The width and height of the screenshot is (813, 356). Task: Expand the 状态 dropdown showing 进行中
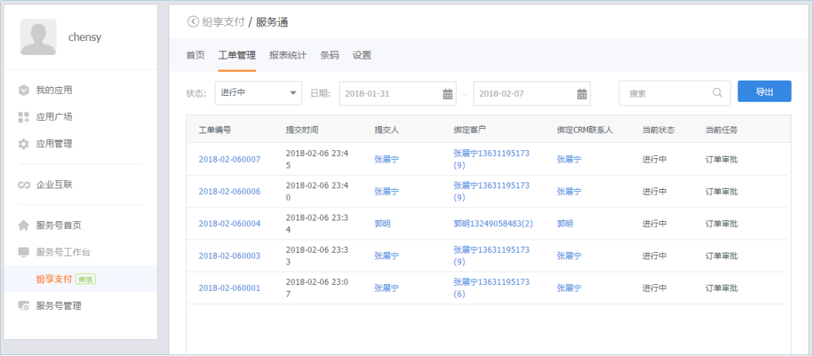point(258,93)
